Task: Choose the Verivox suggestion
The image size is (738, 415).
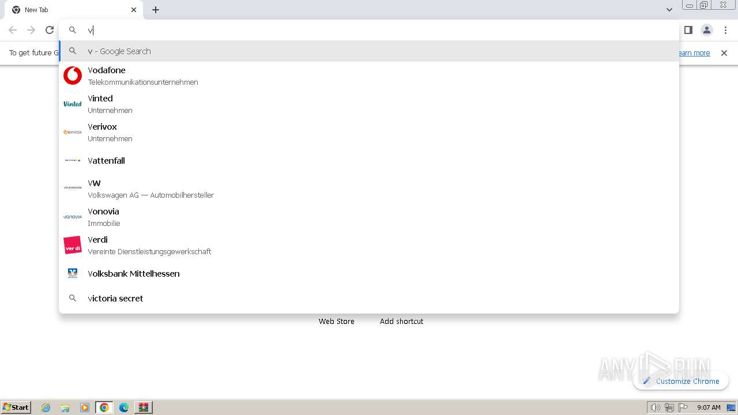Action: point(369,132)
